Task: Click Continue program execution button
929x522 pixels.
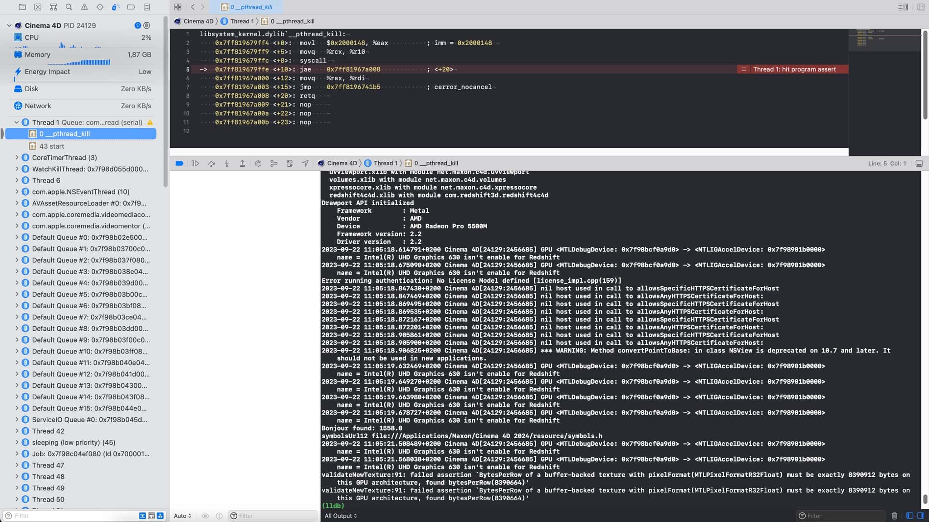Action: 196,163
